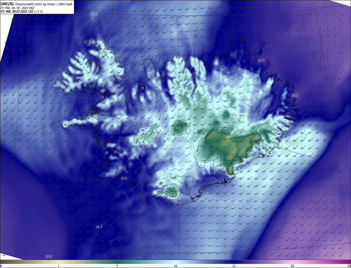Click the color scale tick labeled 30
The width and height of the screenshot is (351, 268).
click(292, 266)
